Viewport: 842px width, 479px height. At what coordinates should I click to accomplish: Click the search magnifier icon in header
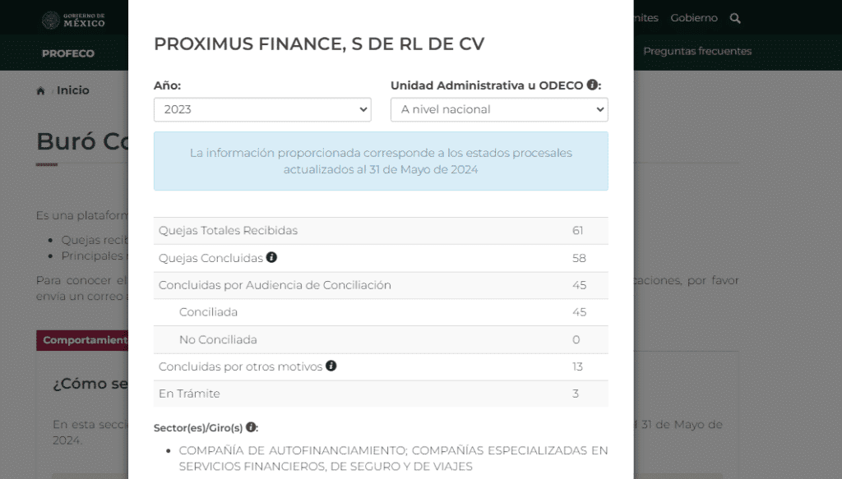click(x=735, y=18)
